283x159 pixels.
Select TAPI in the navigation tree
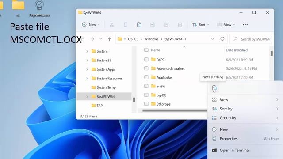point(100,106)
